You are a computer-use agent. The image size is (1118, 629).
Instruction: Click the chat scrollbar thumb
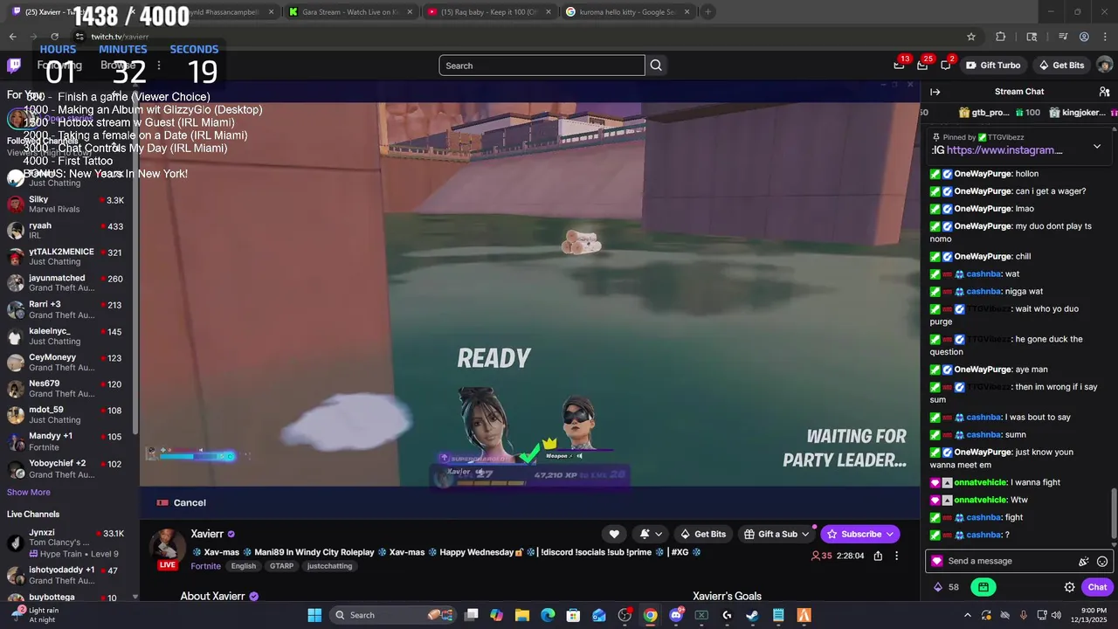click(x=1113, y=514)
